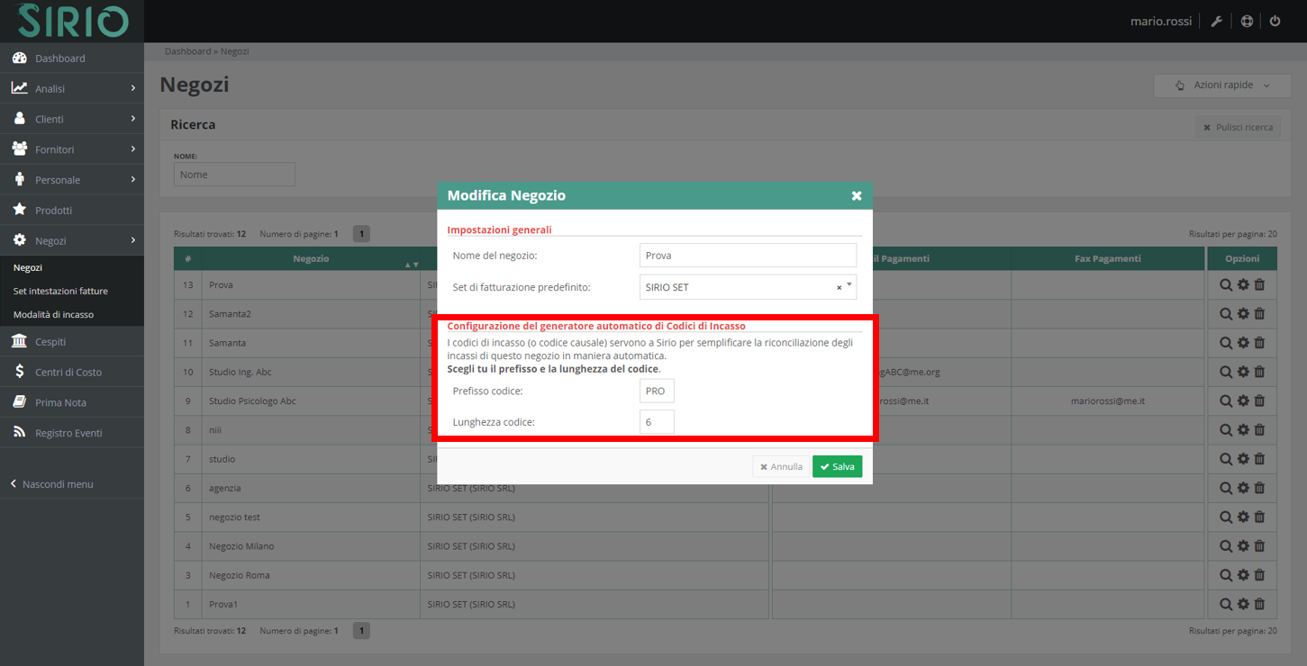The height and width of the screenshot is (666, 1307).
Task: Save the Modifica Negozio form with Salva
Action: (837, 466)
